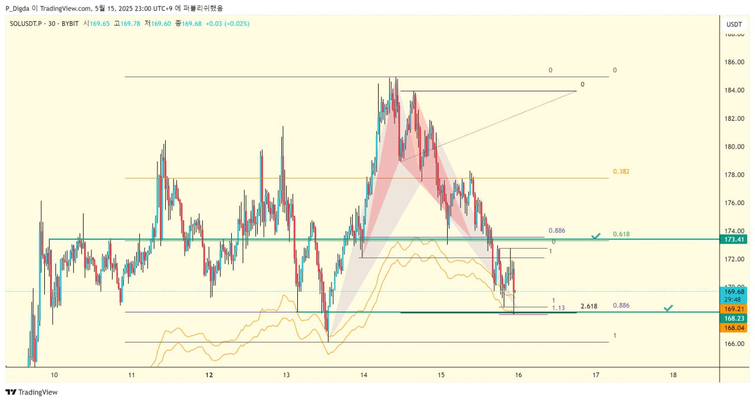The image size is (755, 402).
Task: Click date 14 on the time axis
Action: [x=364, y=375]
